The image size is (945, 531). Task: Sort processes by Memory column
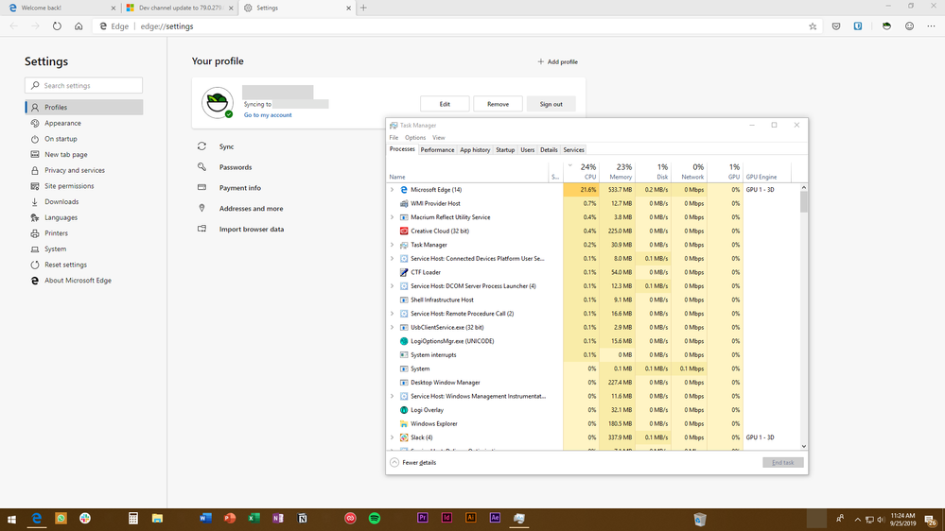(617, 171)
